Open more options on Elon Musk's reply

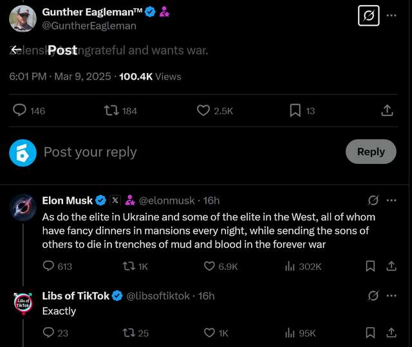(x=392, y=200)
